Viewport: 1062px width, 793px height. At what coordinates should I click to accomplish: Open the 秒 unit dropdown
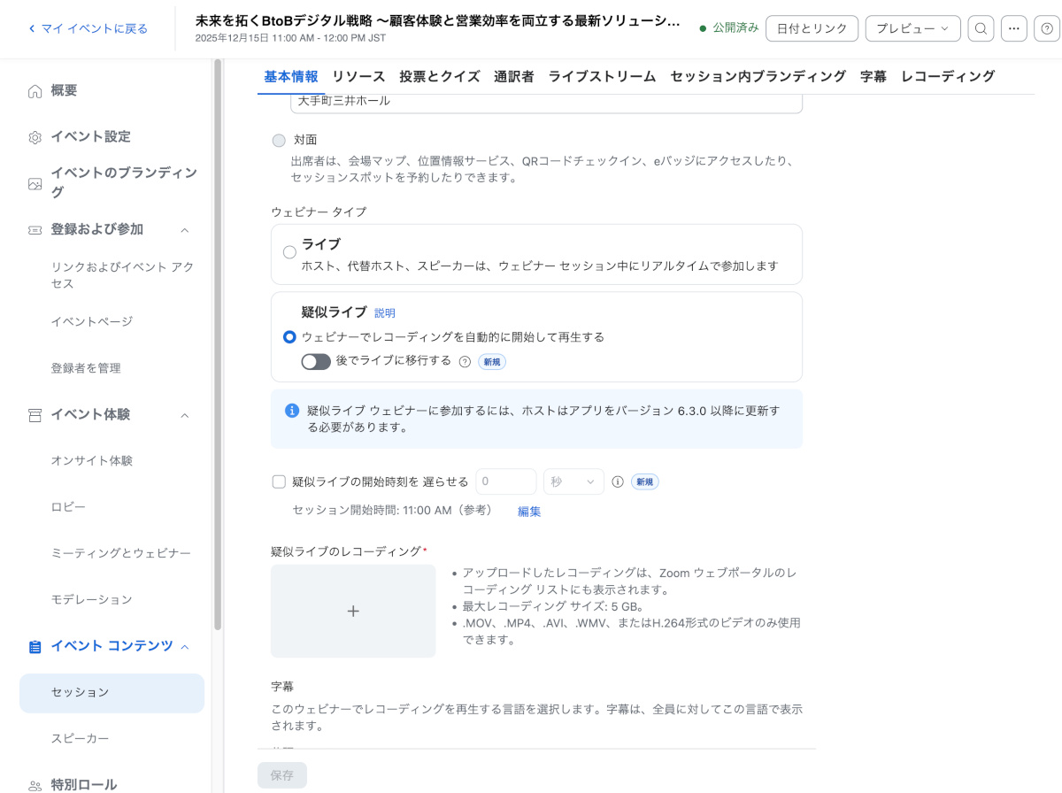(x=573, y=482)
